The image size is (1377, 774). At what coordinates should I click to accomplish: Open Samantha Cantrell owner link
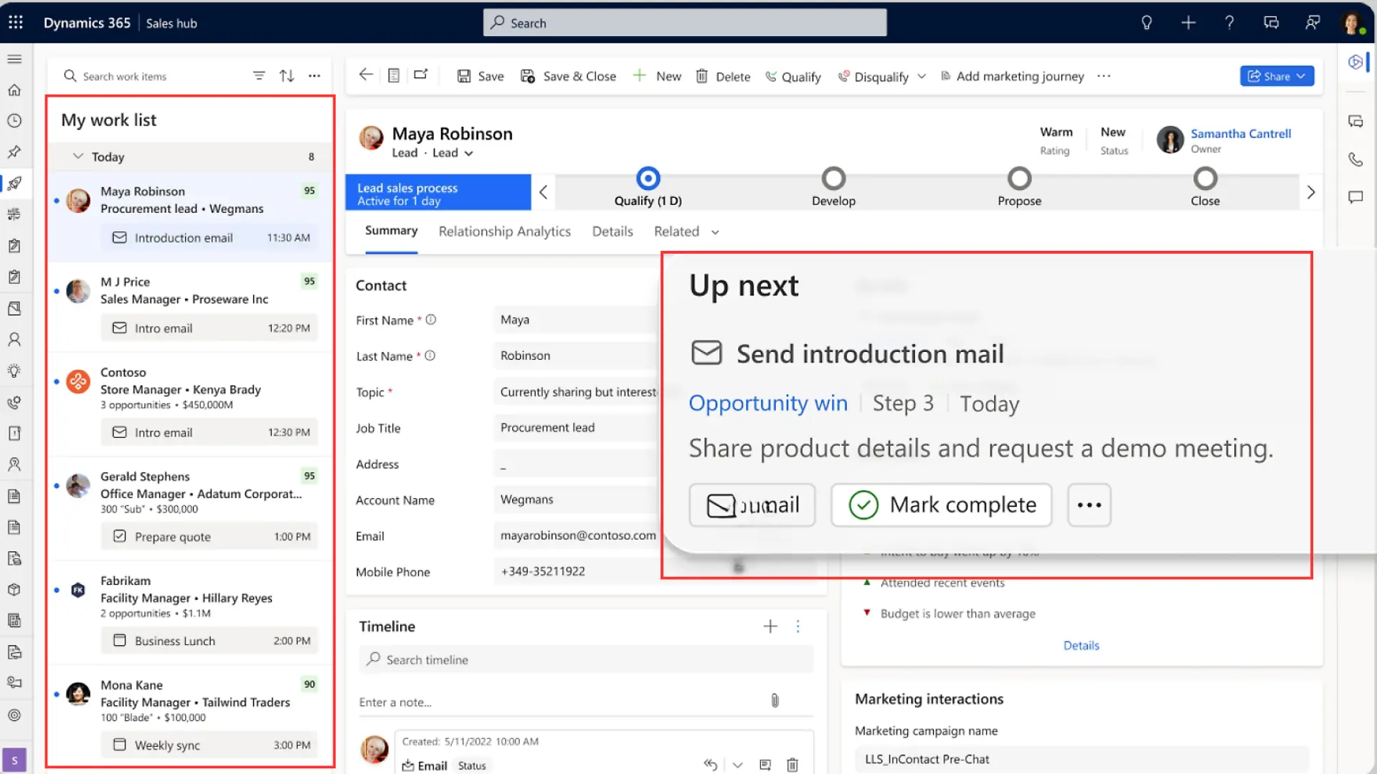pyautogui.click(x=1240, y=133)
